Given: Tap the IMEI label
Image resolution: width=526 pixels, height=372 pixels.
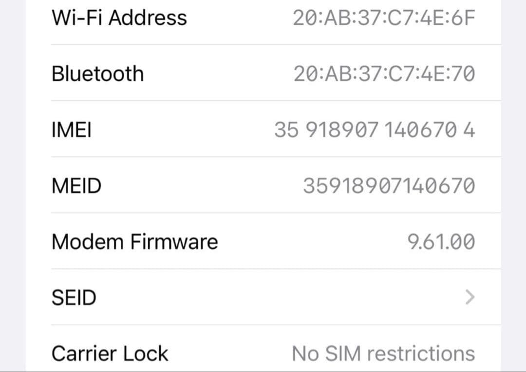Looking at the screenshot, I should pyautogui.click(x=72, y=129).
